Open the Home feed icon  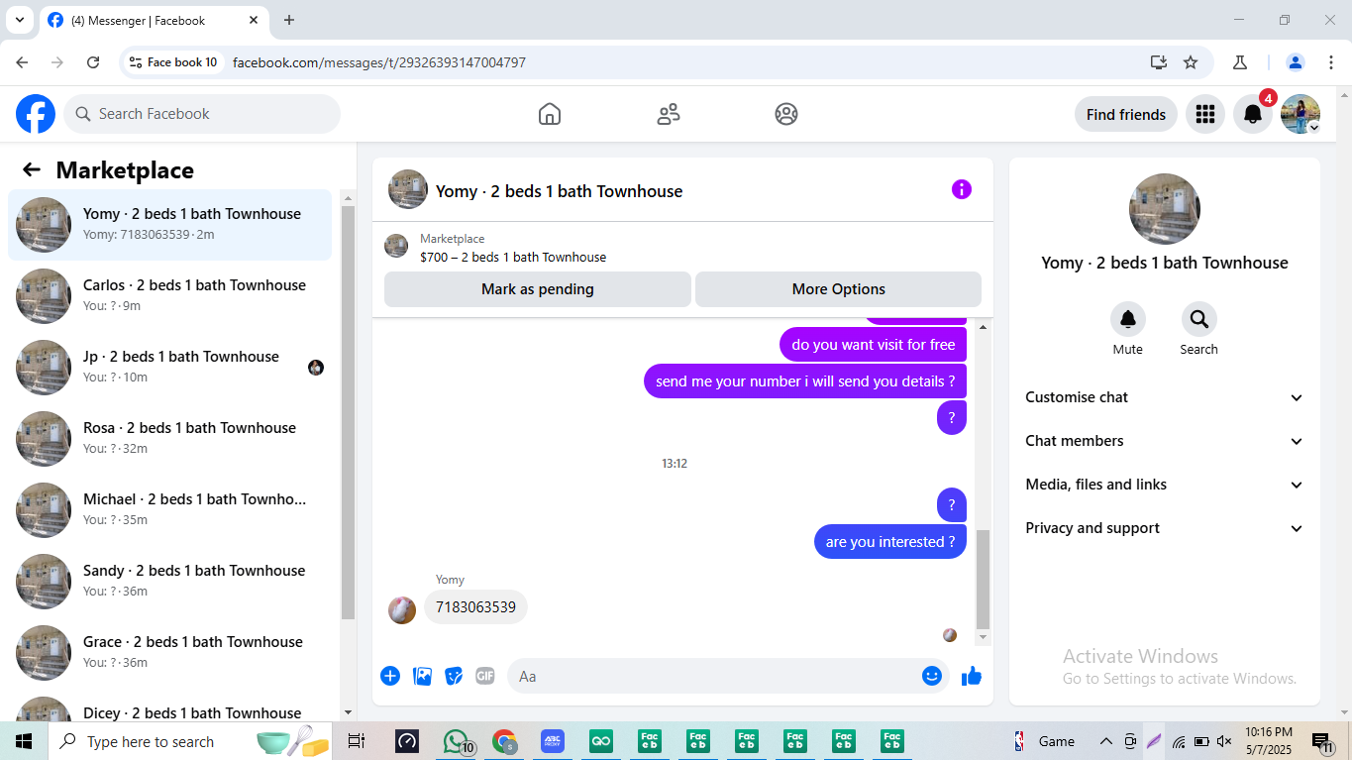pos(550,114)
